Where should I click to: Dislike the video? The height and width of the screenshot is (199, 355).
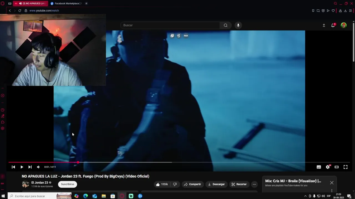pyautogui.click(x=175, y=184)
